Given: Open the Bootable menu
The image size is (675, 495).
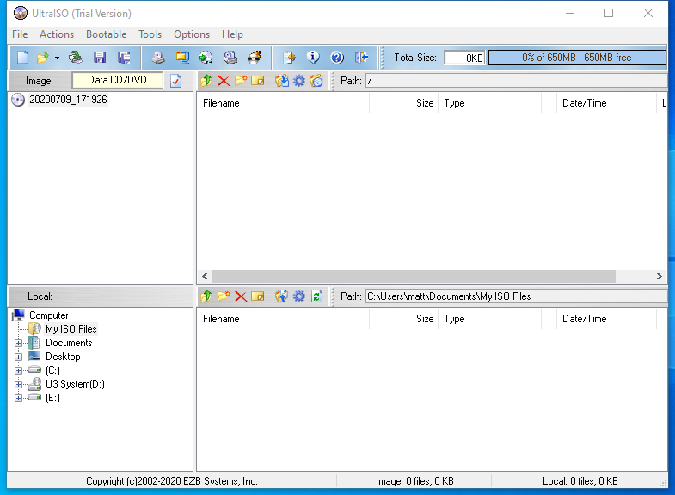Looking at the screenshot, I should coord(107,34).
